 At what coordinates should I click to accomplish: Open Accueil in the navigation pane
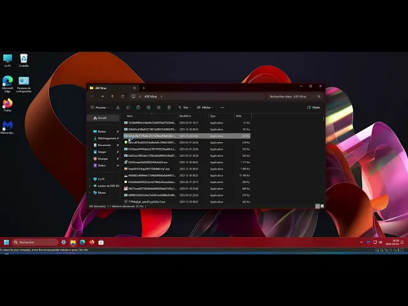point(103,118)
